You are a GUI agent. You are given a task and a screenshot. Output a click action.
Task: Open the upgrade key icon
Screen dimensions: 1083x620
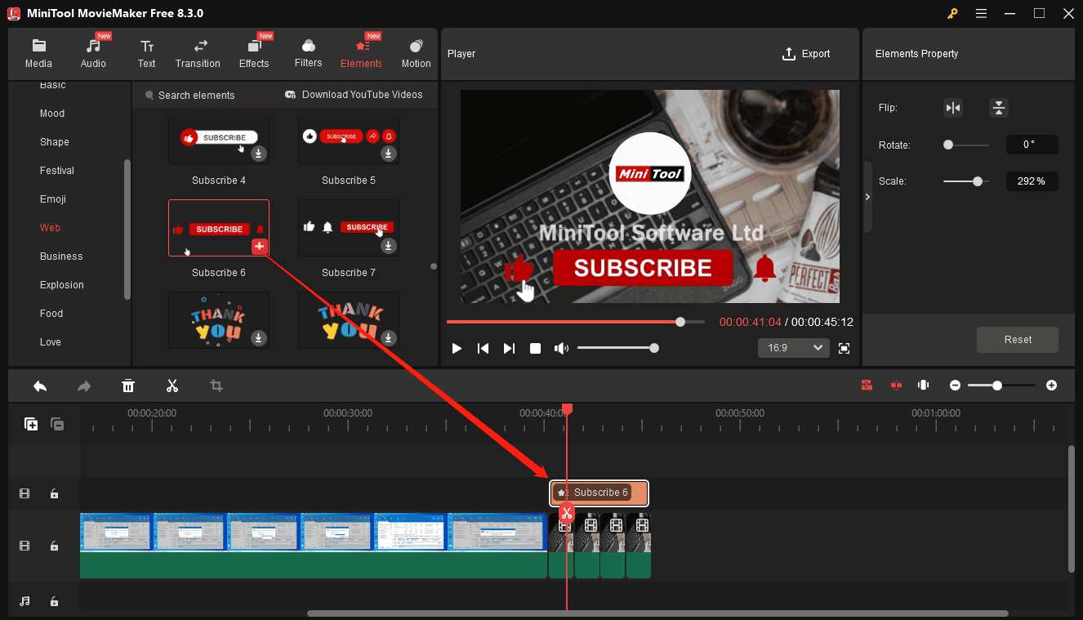[952, 13]
